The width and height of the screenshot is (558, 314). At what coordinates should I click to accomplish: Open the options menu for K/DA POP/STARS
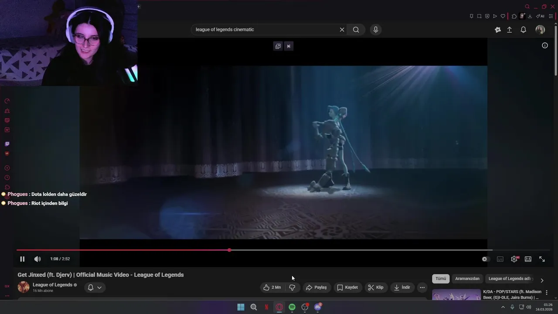547,293
